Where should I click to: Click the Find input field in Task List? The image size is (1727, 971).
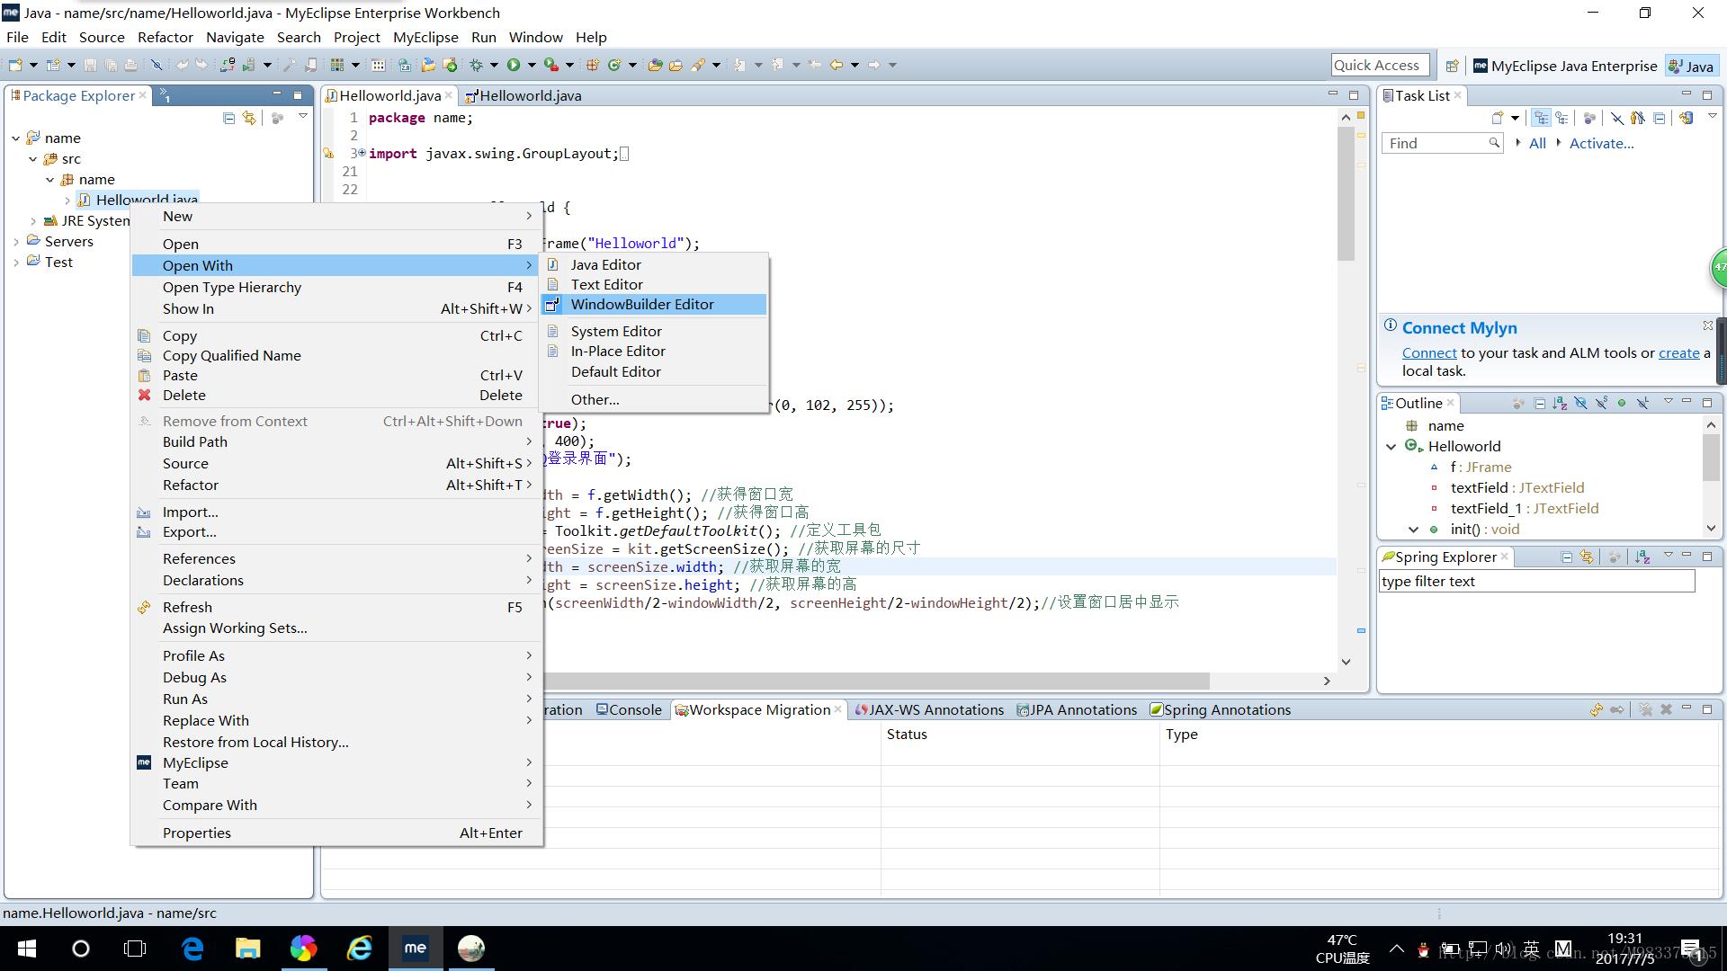click(1441, 142)
